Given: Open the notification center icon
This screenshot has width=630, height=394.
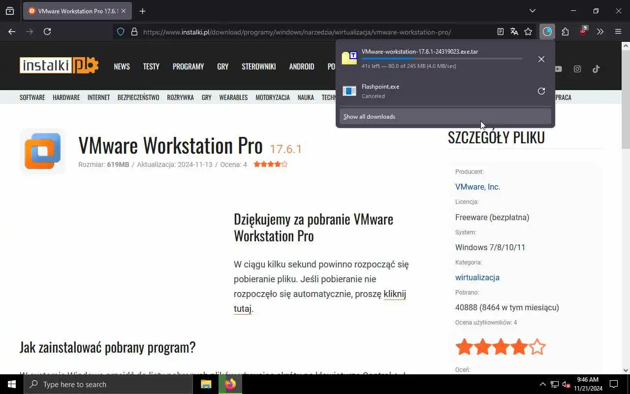Looking at the screenshot, I should (614, 384).
